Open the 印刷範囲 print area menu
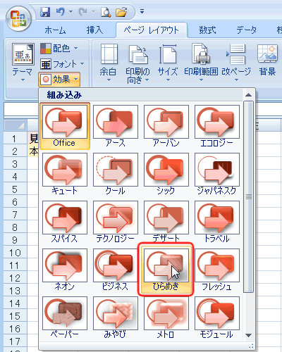This screenshot has width=282, height=352. (x=201, y=63)
